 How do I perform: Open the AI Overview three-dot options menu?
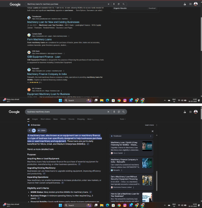tap(157, 125)
